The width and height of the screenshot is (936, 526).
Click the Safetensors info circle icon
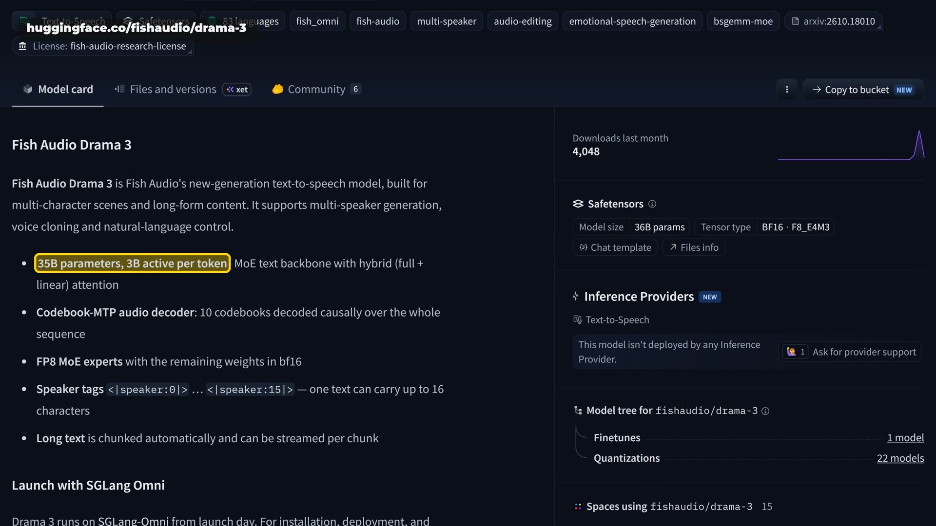(x=652, y=204)
